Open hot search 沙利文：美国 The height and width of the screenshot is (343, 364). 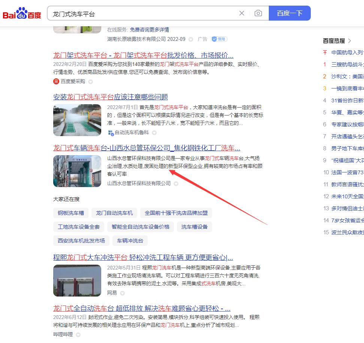[x=348, y=76]
